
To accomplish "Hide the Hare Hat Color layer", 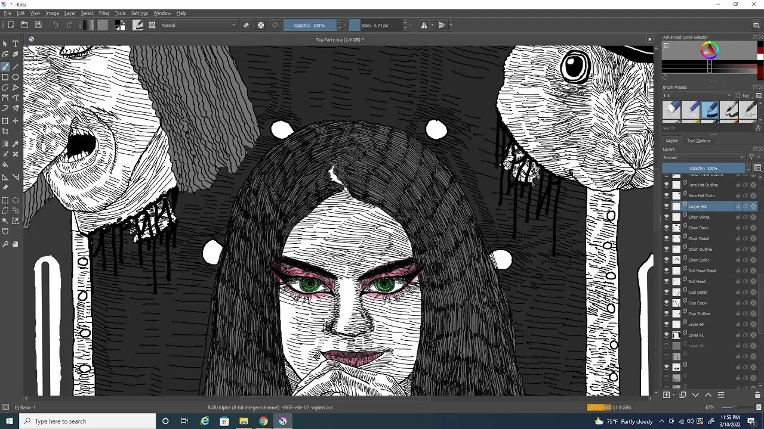I will click(667, 195).
